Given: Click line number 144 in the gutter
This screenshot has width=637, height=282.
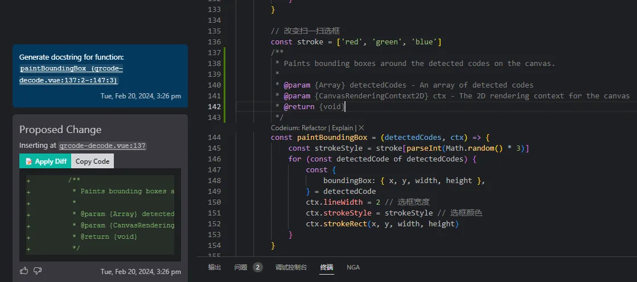Looking at the screenshot, I should 214,137.
